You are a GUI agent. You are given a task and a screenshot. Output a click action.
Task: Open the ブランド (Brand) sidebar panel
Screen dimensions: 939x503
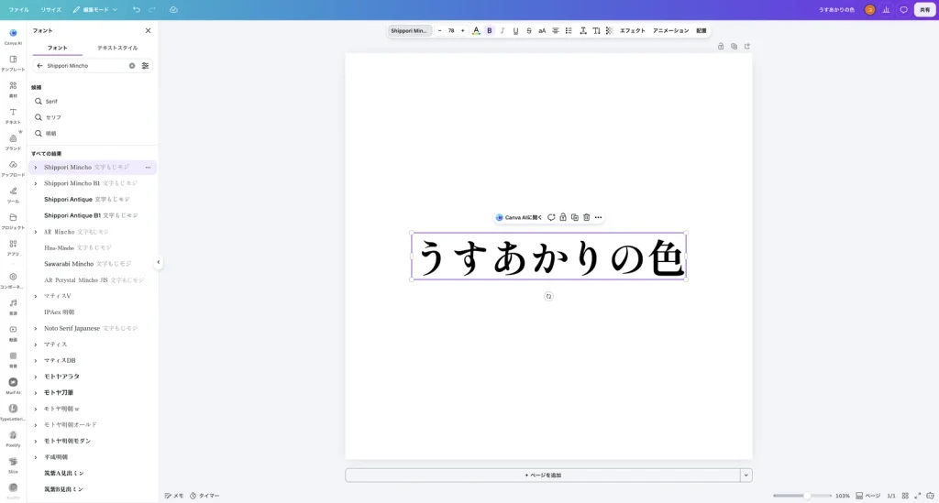[x=13, y=142]
